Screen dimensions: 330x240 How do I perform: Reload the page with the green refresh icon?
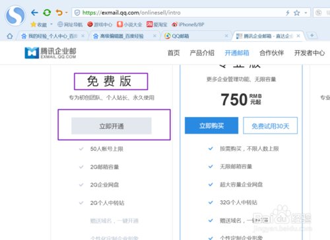pyautogui.click(x=47, y=13)
